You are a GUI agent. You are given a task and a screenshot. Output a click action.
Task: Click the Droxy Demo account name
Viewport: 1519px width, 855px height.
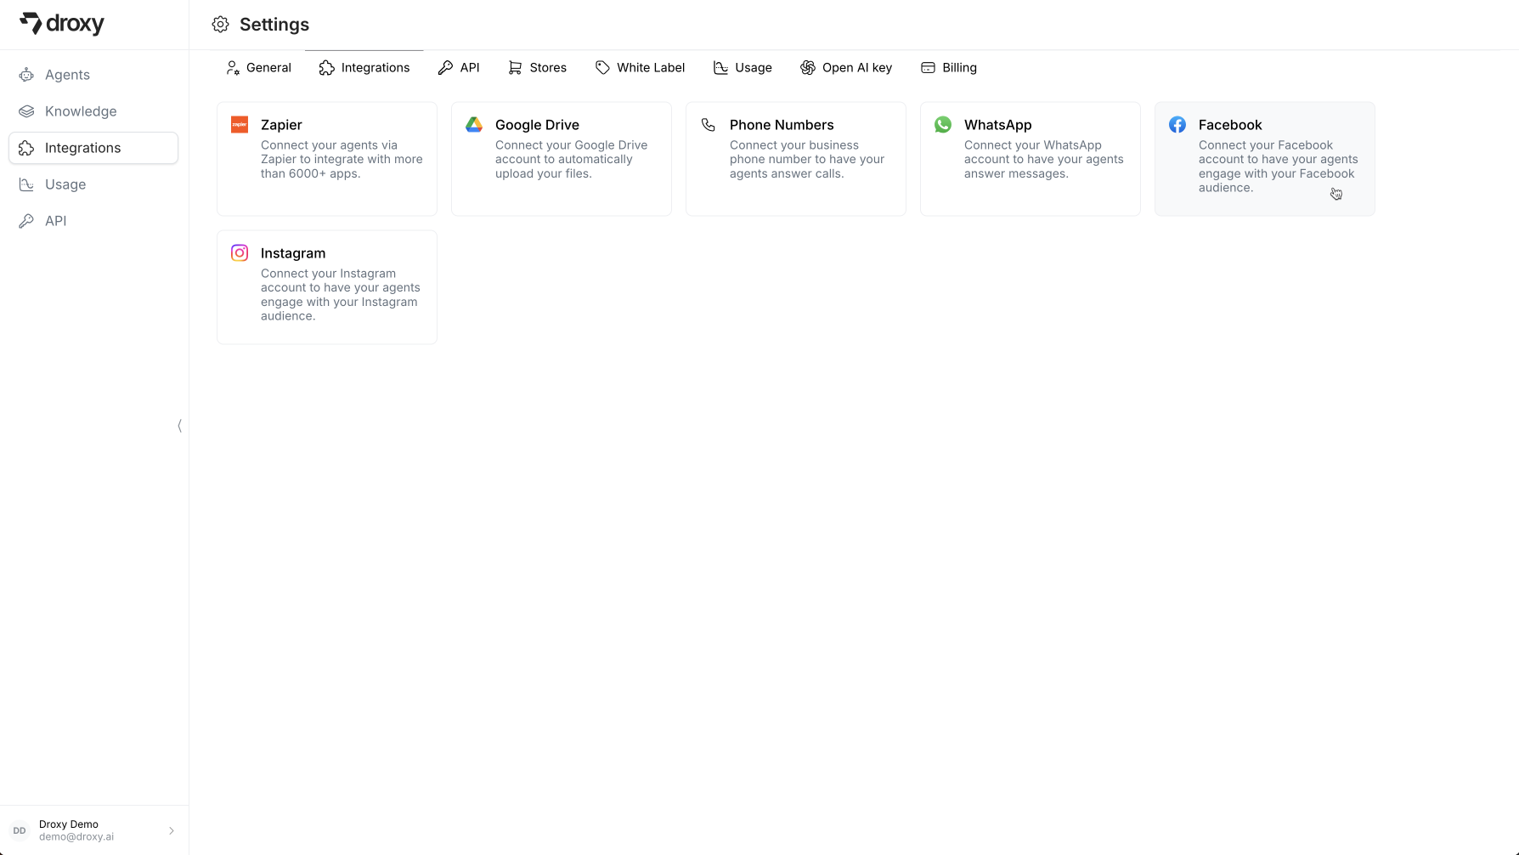pos(69,824)
